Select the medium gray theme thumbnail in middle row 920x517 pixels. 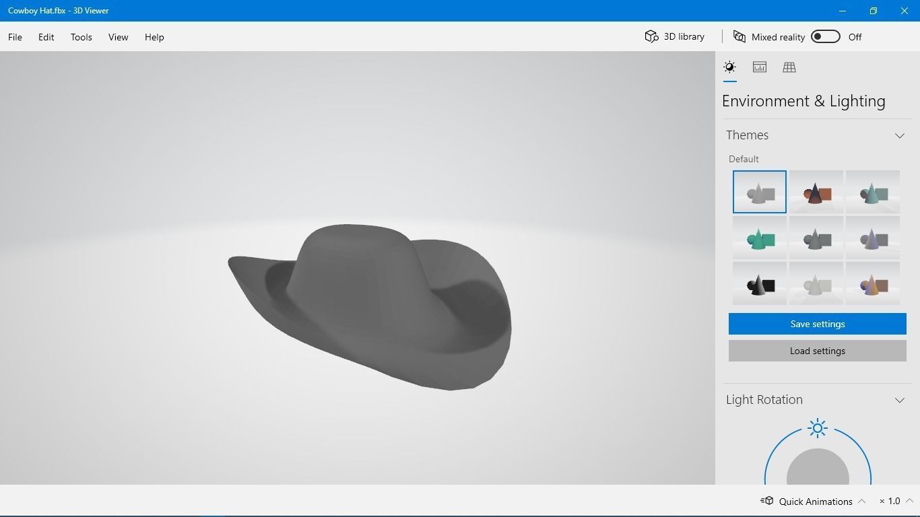[816, 238]
